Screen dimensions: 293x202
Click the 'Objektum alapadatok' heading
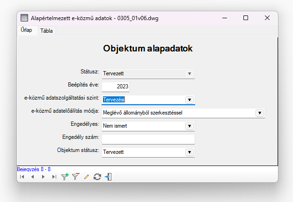pyautogui.click(x=148, y=48)
